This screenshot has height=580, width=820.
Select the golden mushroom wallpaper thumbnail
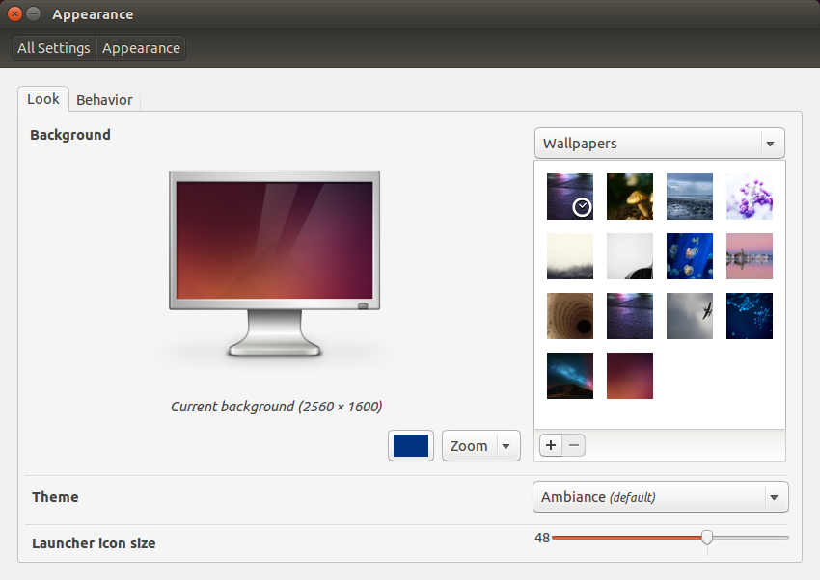click(x=630, y=197)
